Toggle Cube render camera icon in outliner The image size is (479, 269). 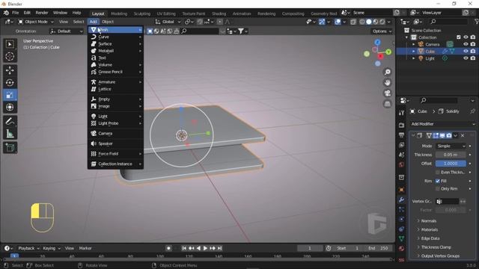473,52
